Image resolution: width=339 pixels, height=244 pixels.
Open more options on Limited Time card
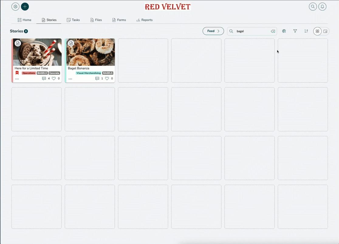tap(17, 79)
